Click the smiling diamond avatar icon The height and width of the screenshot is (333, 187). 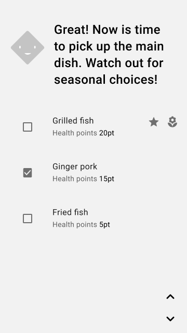[28, 47]
